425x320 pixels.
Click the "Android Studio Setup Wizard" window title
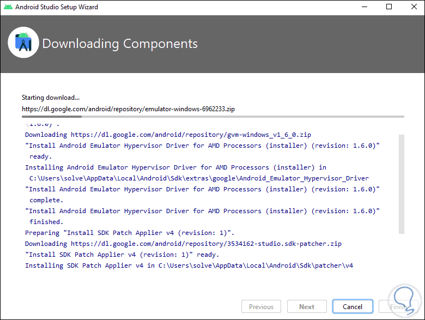click(57, 7)
